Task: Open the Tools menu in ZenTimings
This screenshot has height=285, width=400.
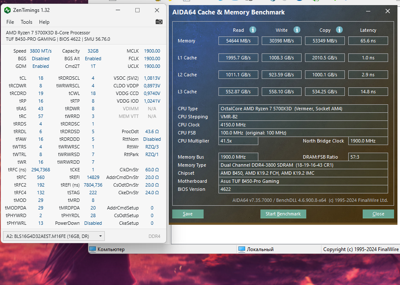Action: 27,22
